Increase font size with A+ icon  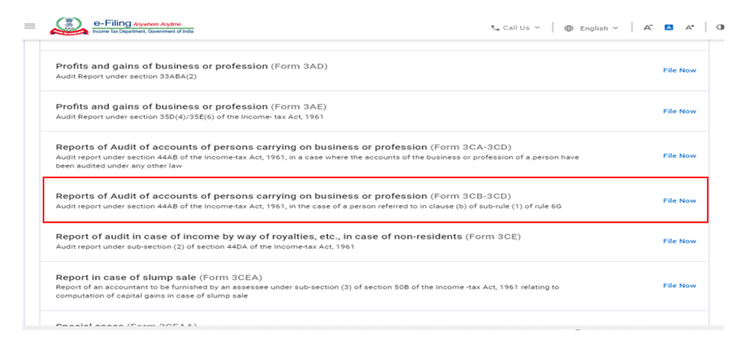[x=689, y=28]
